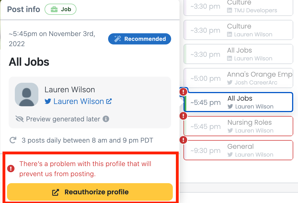Image resolution: width=298 pixels, height=203 pixels.
Task: Click the Recommended magic wand badge
Action: pyautogui.click(x=139, y=39)
